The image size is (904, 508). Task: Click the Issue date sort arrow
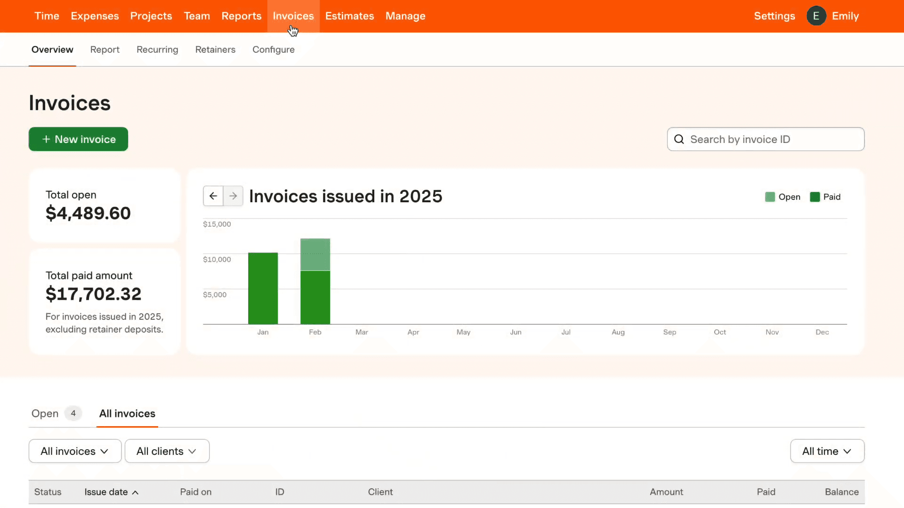point(135,492)
